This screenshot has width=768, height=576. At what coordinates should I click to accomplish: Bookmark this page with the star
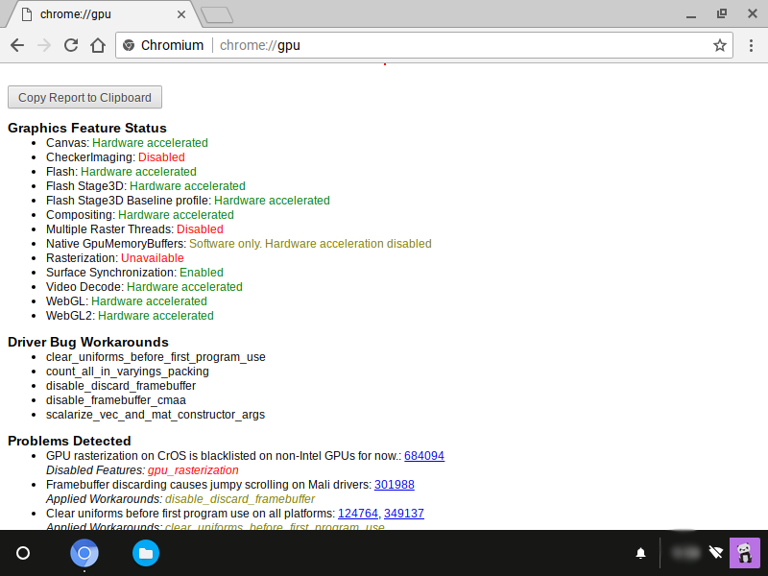point(719,45)
